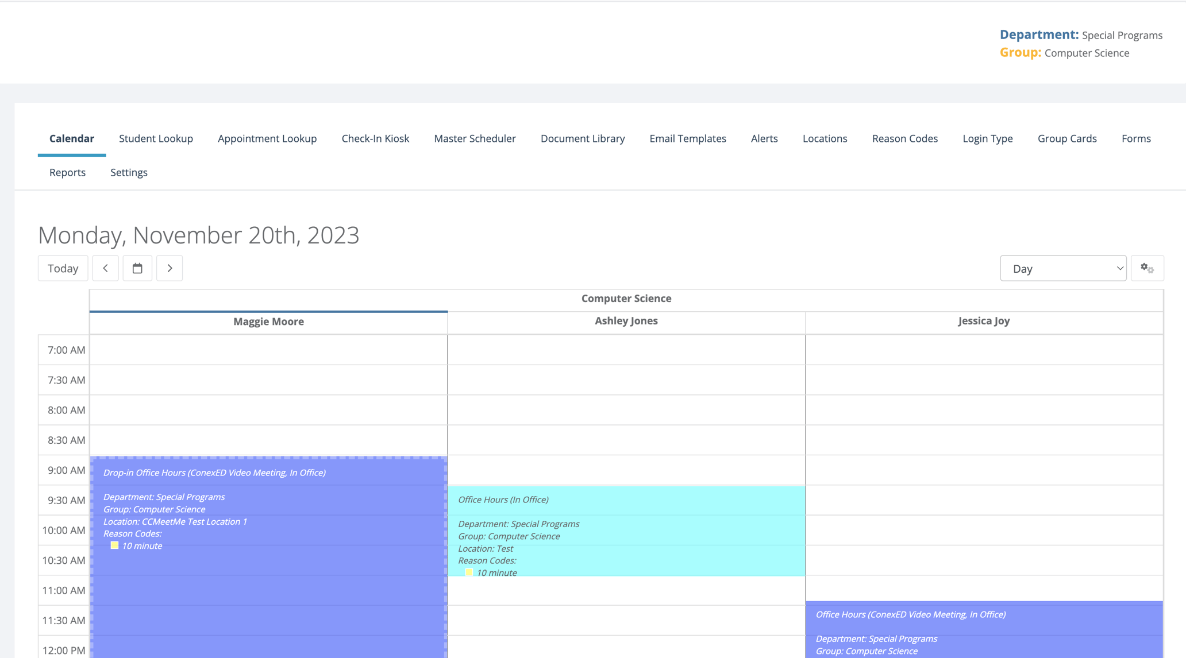Open Jessica Joy's Office Hours event
The image size is (1186, 658).
[x=984, y=626]
